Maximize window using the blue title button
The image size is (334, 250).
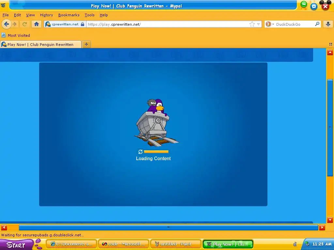[314, 7]
